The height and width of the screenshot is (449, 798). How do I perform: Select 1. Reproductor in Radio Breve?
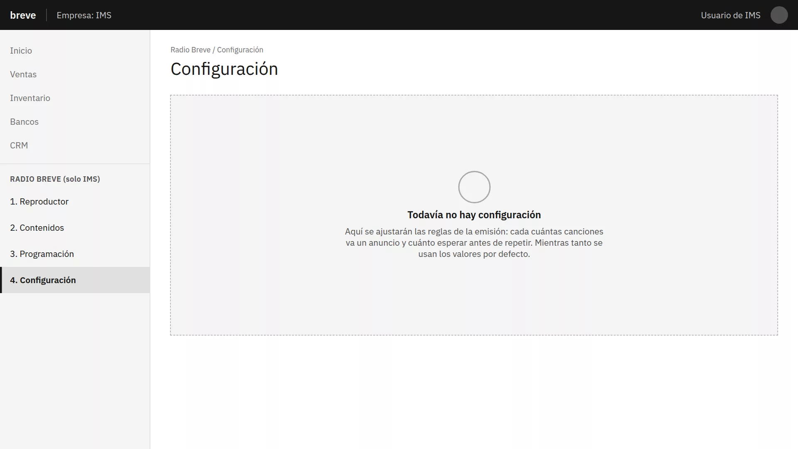pos(75,202)
